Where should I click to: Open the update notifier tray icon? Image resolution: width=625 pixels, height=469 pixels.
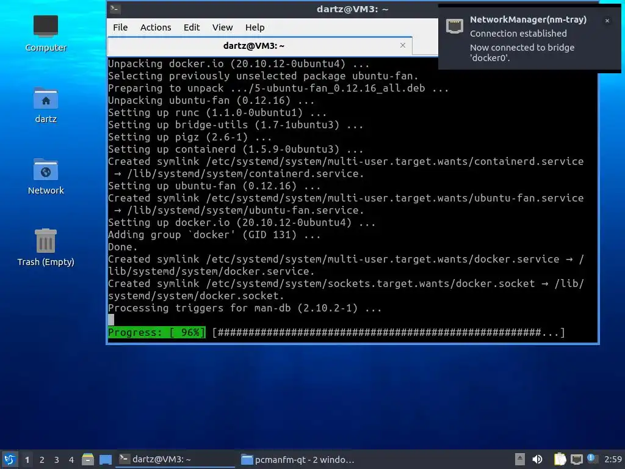pos(592,459)
